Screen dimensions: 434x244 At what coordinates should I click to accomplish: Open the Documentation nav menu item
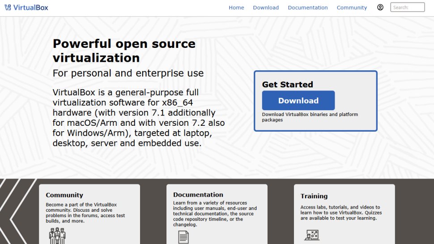(x=308, y=8)
